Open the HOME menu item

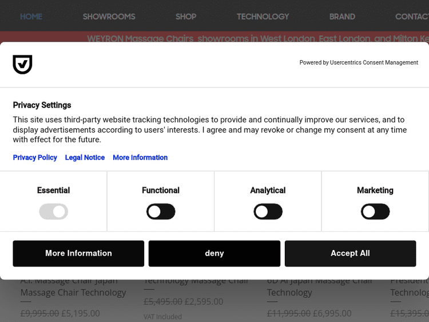[x=31, y=17]
